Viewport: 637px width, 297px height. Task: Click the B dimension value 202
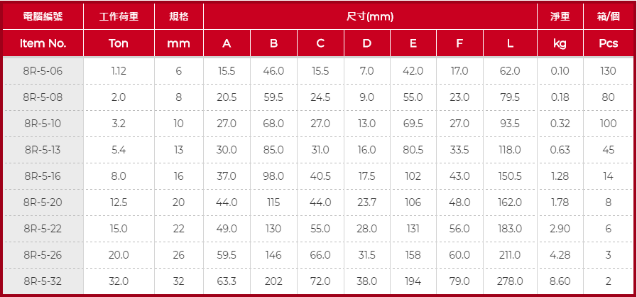pyautogui.click(x=273, y=281)
